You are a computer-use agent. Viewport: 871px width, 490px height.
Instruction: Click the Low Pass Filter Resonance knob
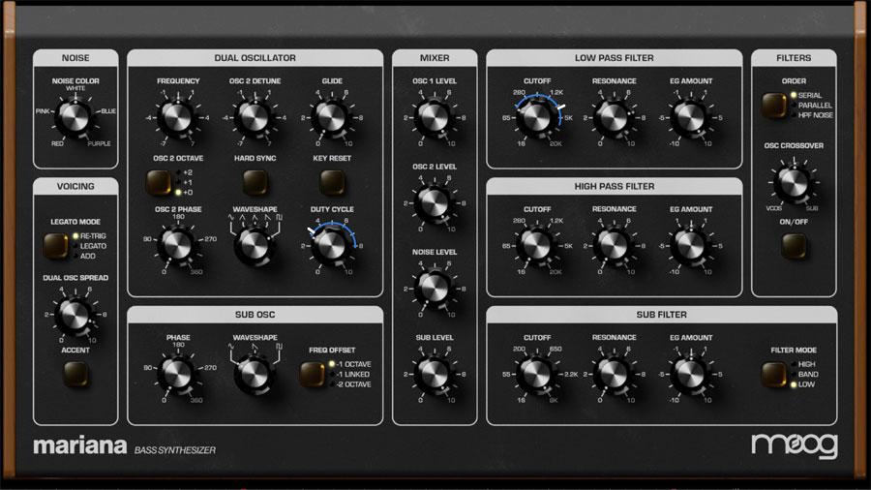(x=614, y=117)
